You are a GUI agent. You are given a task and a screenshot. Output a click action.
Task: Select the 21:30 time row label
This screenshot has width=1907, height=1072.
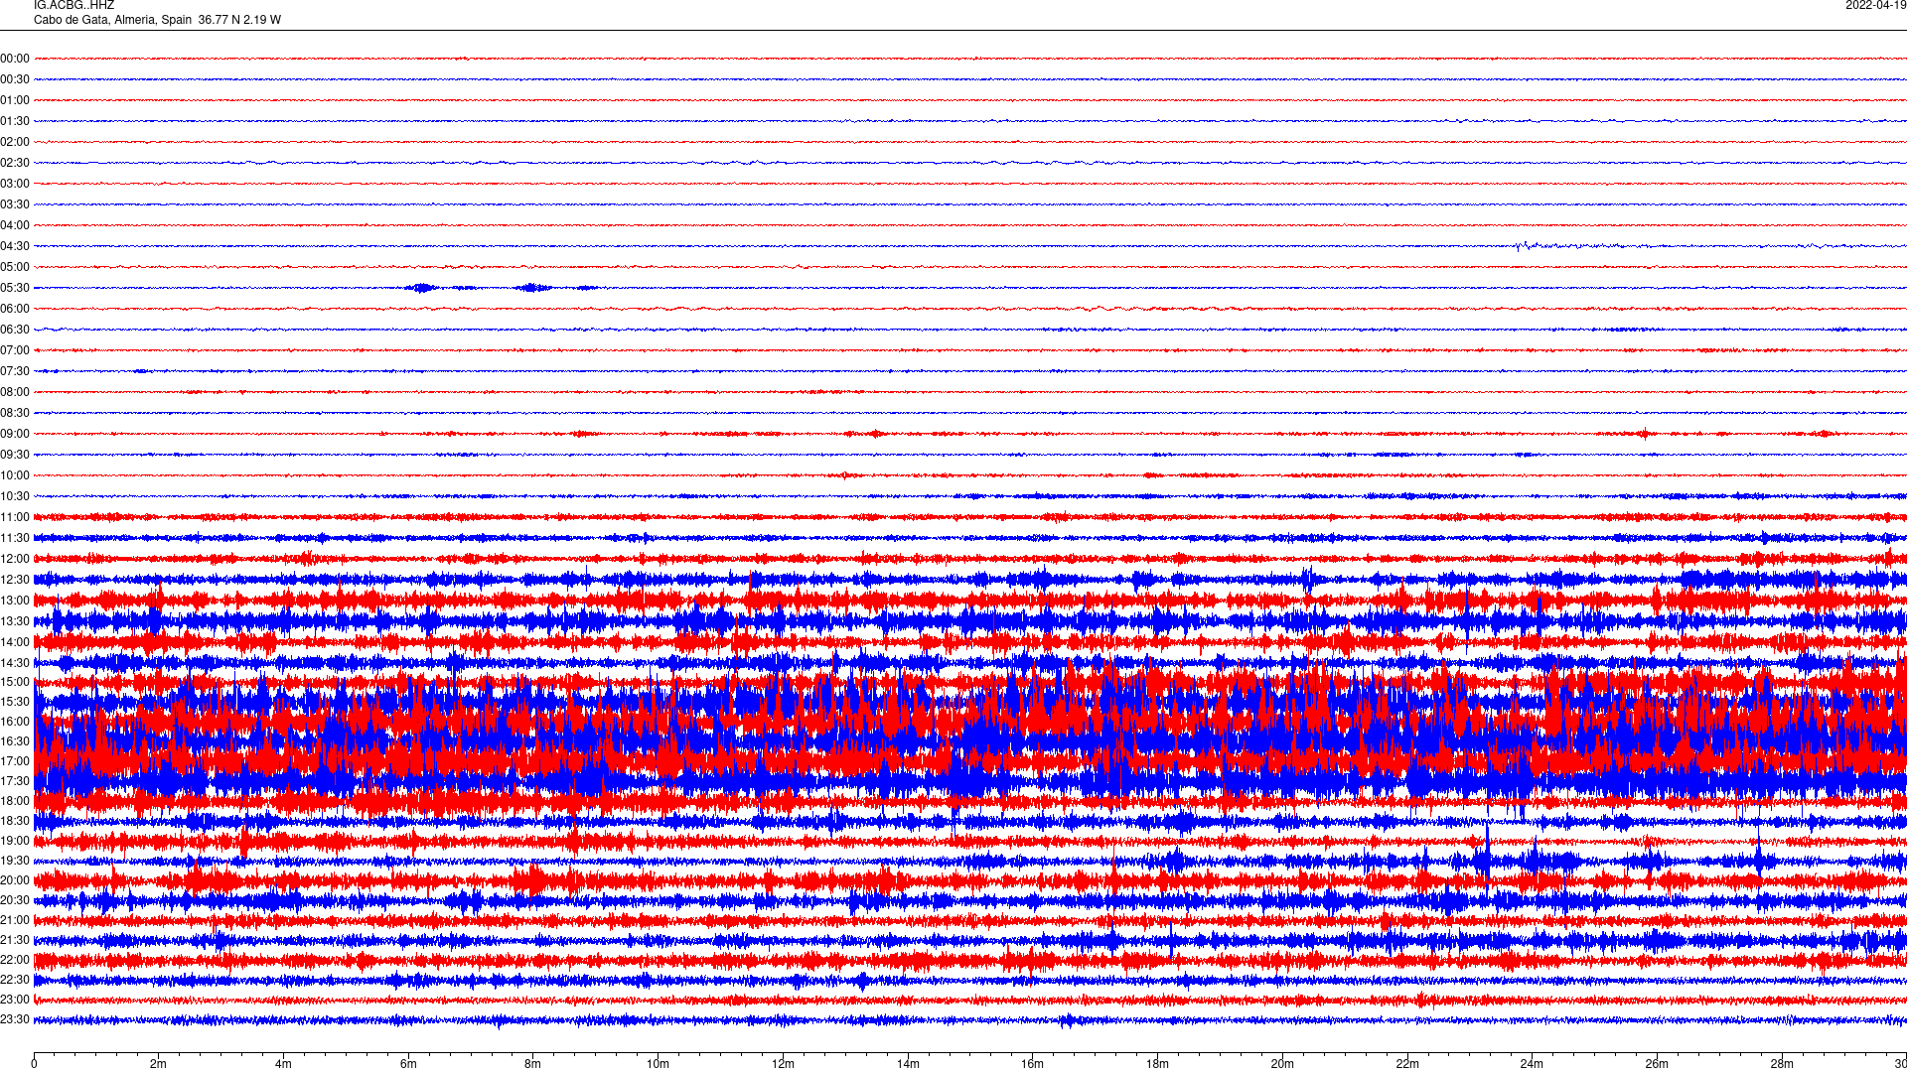[15, 940]
